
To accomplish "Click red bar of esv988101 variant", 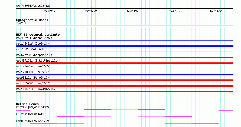I will click(x=125, y=80).
